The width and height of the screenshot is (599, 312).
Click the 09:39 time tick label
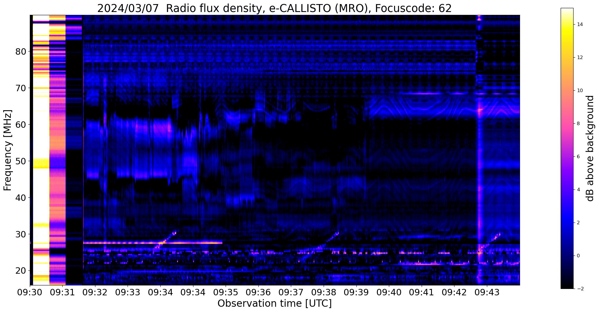point(356,292)
